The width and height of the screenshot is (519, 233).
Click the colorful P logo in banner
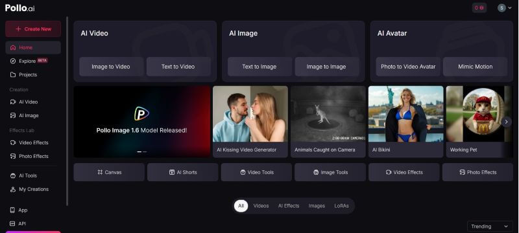[x=141, y=113]
